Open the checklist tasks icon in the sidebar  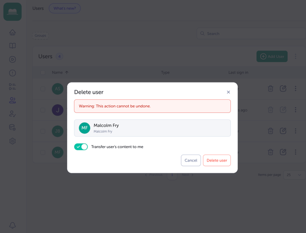pyautogui.click(x=12, y=86)
